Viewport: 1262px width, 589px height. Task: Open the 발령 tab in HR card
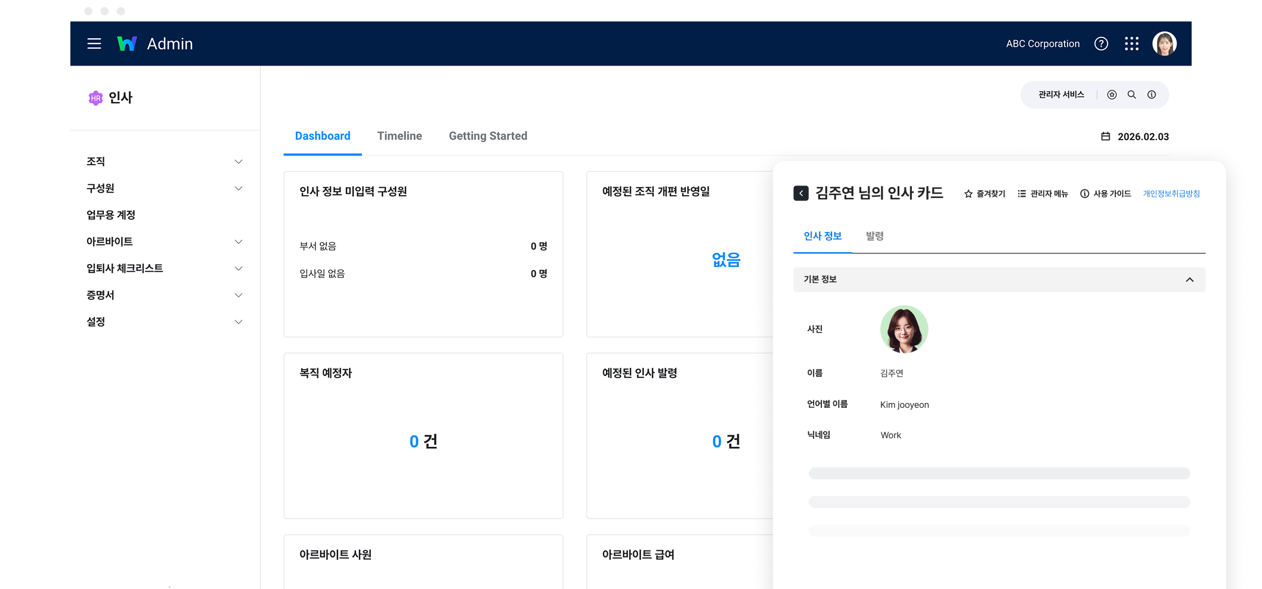[874, 236]
